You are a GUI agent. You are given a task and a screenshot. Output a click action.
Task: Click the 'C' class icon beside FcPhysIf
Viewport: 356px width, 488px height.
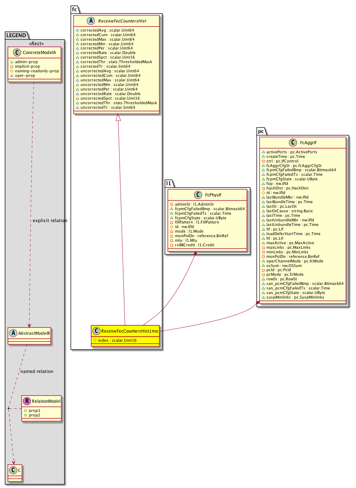point(198,195)
